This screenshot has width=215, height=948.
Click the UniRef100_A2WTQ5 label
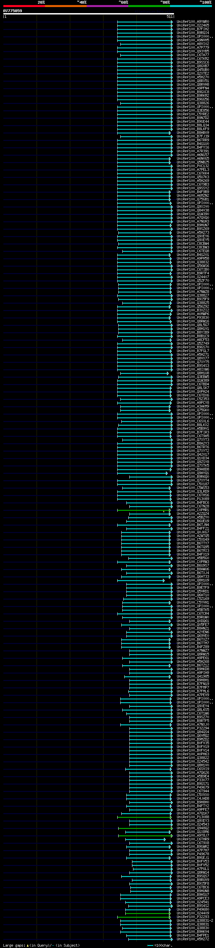pos(192,536)
